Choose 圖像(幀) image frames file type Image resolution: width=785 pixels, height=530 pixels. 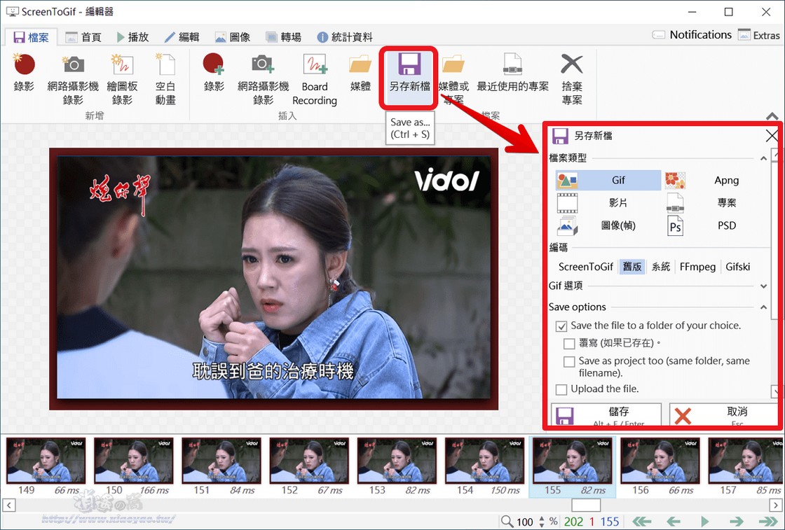pos(608,225)
